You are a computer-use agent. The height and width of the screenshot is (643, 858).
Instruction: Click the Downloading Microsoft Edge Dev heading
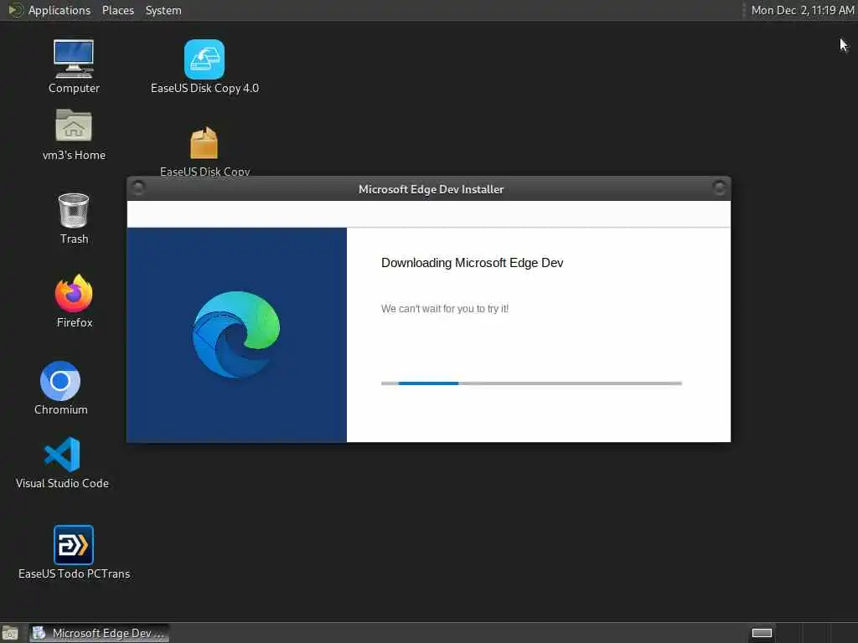pos(473,263)
